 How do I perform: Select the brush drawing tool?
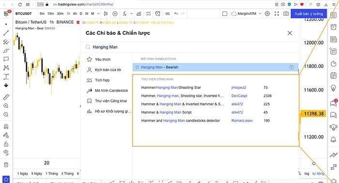pyautogui.click(x=6, y=50)
